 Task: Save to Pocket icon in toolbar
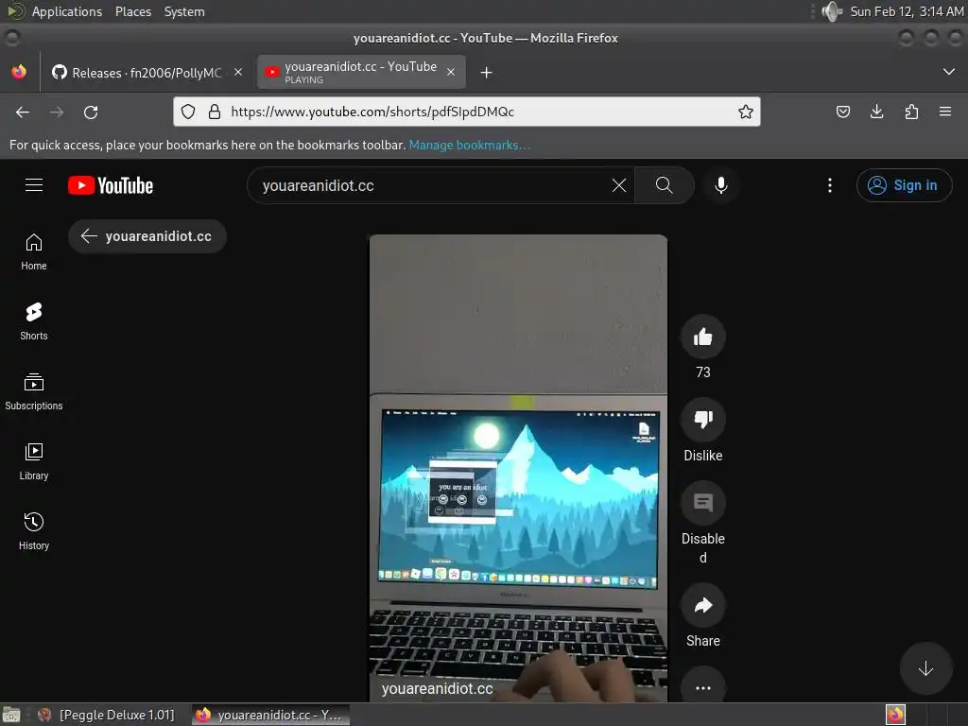[842, 112]
